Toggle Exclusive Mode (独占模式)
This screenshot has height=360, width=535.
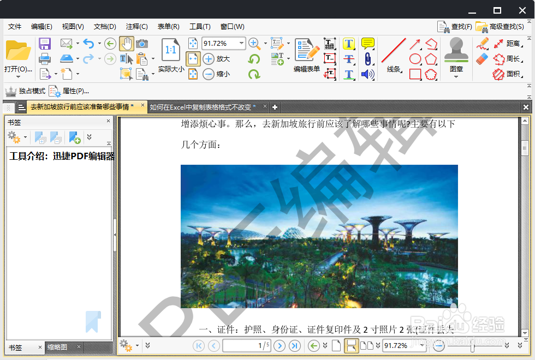pos(25,91)
